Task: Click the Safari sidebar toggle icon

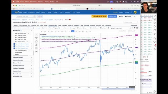Action: 20,5
